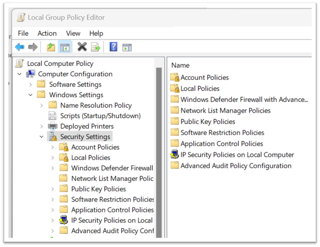Open the Action menu
The height and width of the screenshot is (247, 320).
pyautogui.click(x=47, y=33)
